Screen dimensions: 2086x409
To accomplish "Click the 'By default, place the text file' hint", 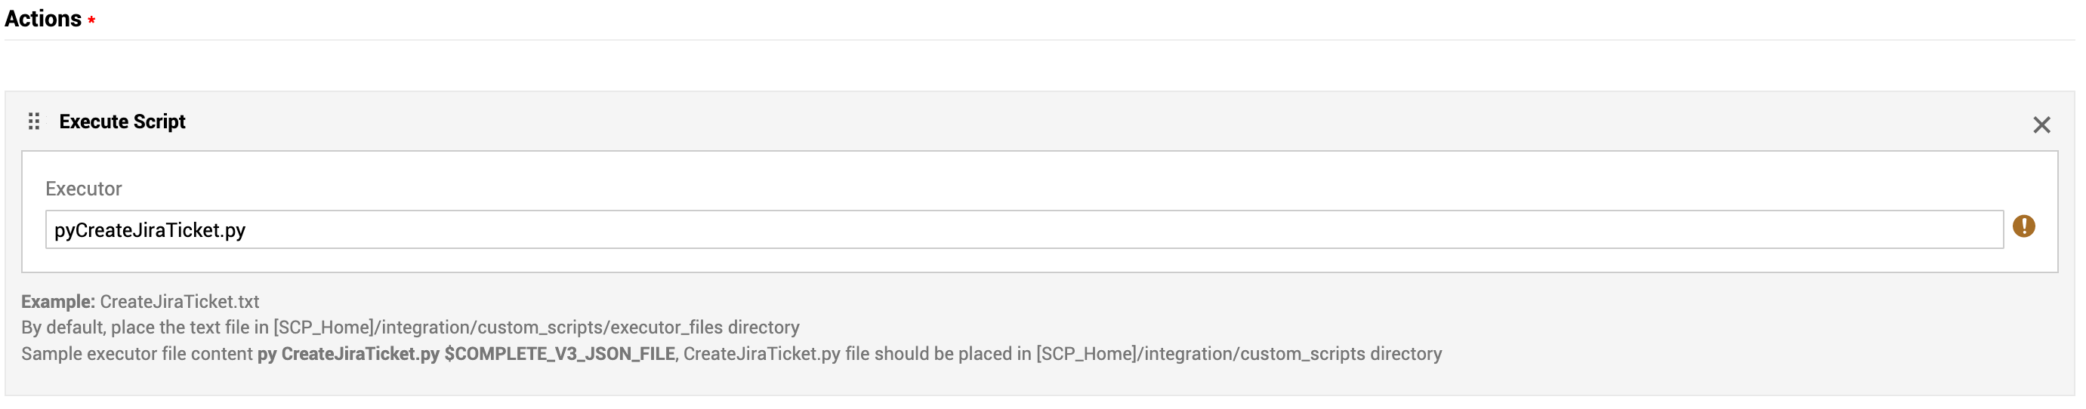I will [x=146, y=328].
